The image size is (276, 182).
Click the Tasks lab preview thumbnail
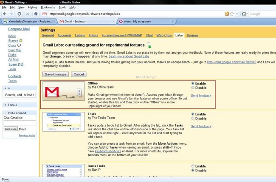coord(64,121)
